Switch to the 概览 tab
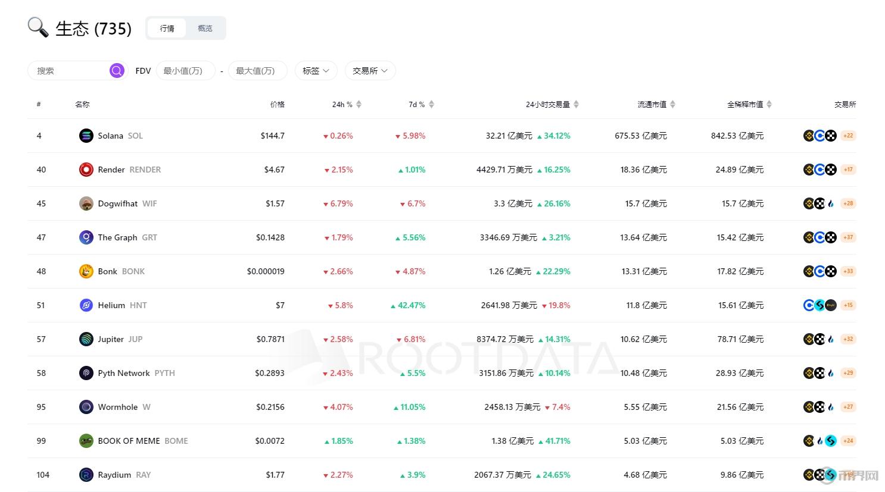Viewport: 885px width, 492px height. pyautogui.click(x=204, y=27)
